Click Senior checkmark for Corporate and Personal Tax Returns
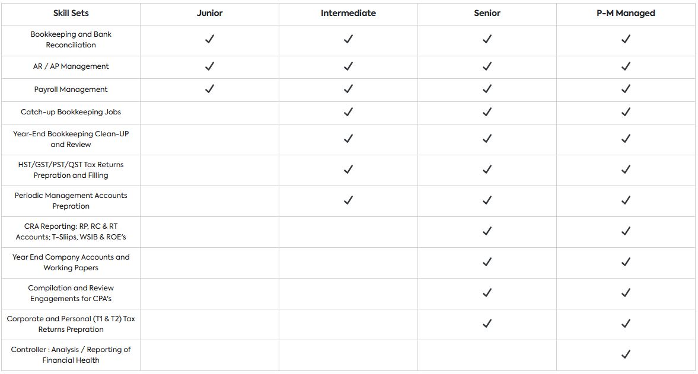This screenshot has width=698, height=374. tap(487, 324)
